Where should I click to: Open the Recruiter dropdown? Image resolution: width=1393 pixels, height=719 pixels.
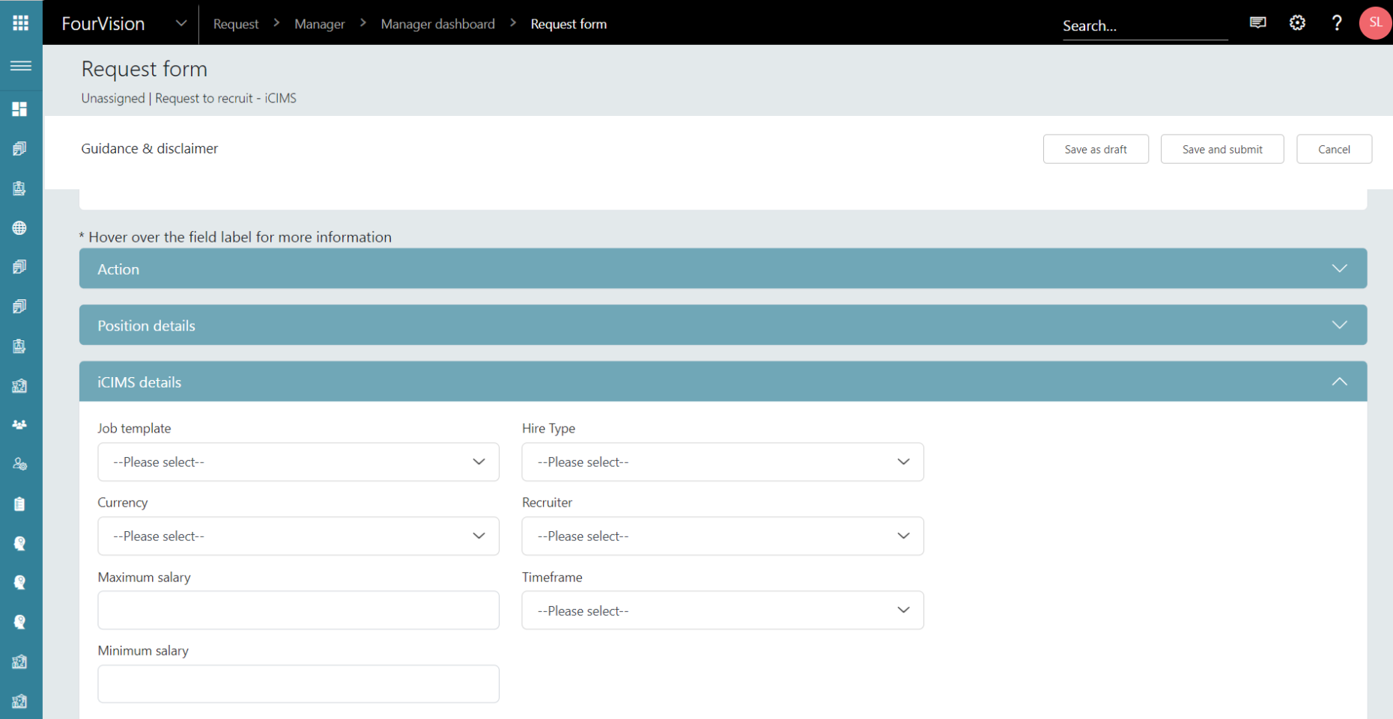[x=723, y=536]
